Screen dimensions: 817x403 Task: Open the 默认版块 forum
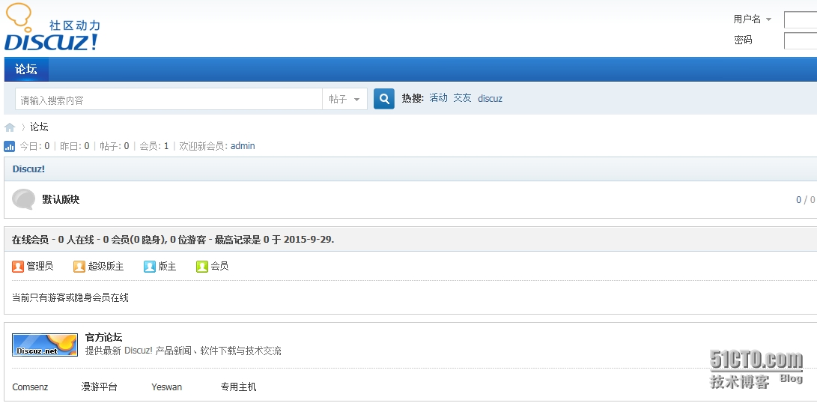click(61, 199)
